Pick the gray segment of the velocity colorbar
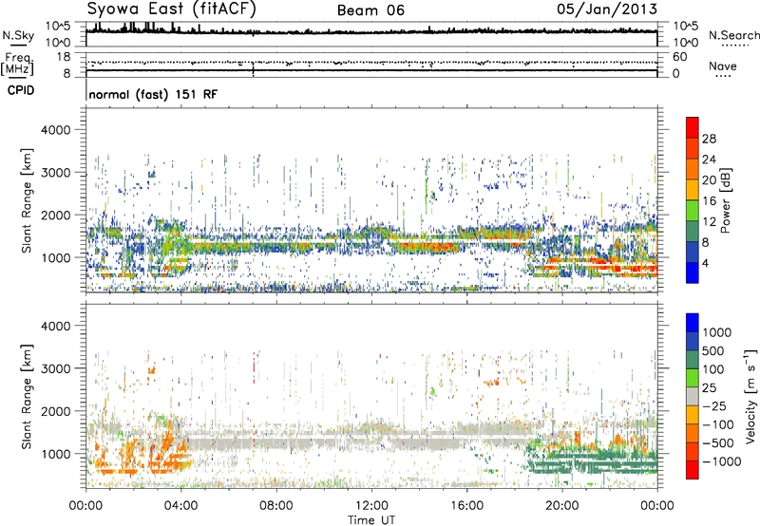760x526 pixels. (693, 396)
